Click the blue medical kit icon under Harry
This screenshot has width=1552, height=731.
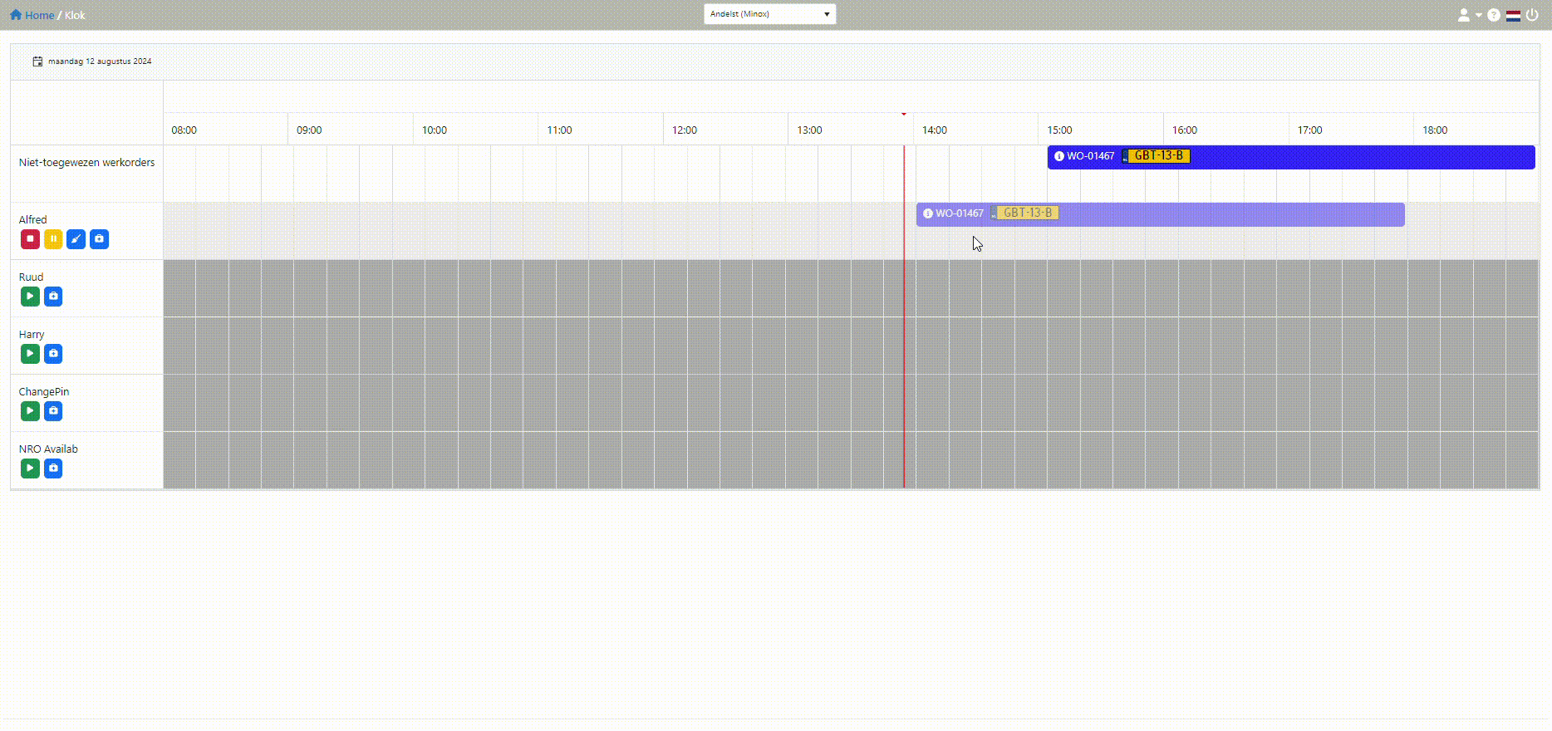[53, 354]
